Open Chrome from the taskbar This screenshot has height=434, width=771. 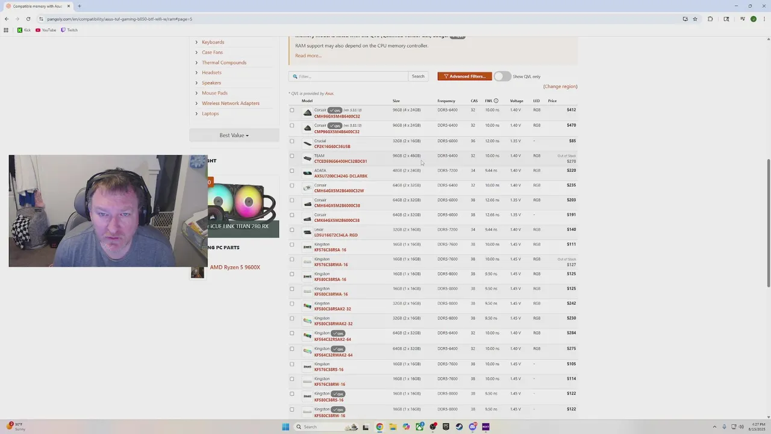pos(379,427)
